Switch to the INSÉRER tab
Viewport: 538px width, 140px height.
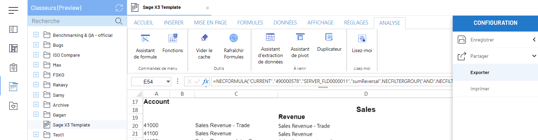point(174,23)
